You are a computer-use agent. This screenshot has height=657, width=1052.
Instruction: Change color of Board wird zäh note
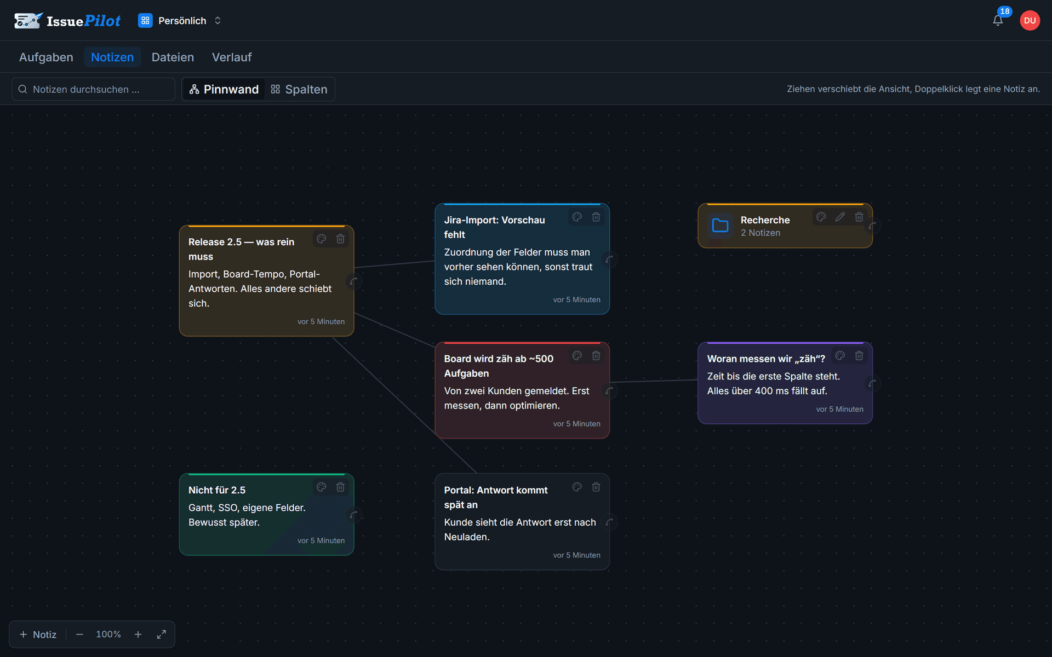[x=577, y=355]
